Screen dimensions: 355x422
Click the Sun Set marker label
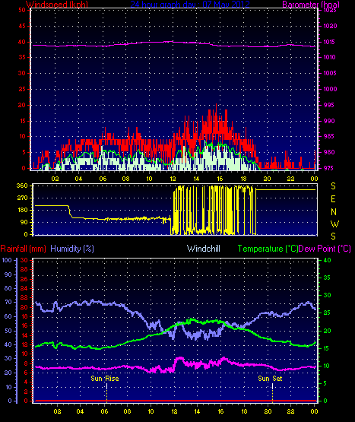(270, 379)
